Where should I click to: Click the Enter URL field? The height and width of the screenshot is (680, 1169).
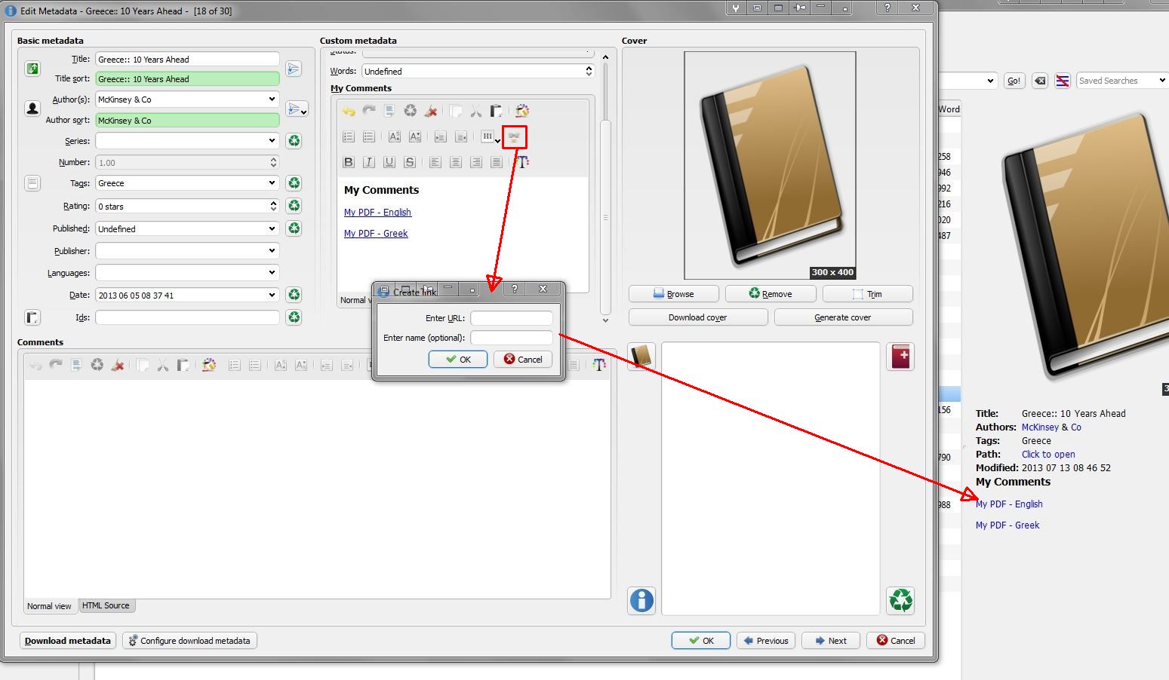point(512,318)
